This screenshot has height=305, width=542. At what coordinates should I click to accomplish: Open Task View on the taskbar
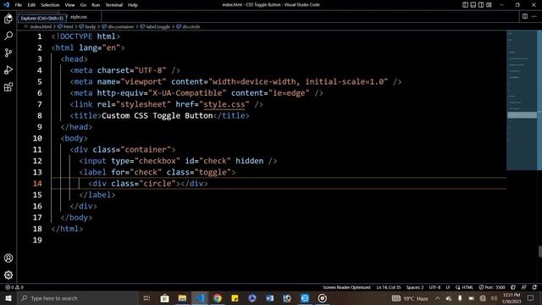click(x=147, y=298)
